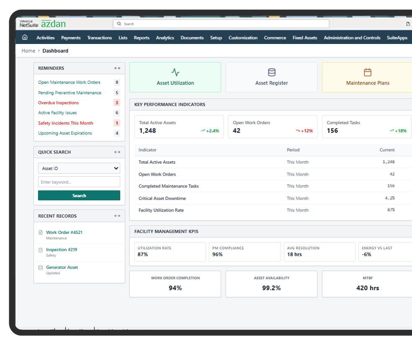The image size is (412, 346).
Task: Click the Home icon in navigation bar
Action: (25, 38)
